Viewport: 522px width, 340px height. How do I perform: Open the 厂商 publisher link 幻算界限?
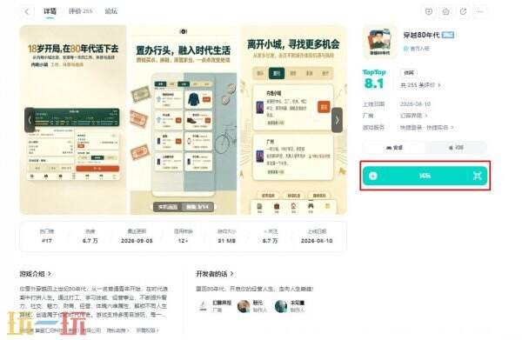pos(413,116)
